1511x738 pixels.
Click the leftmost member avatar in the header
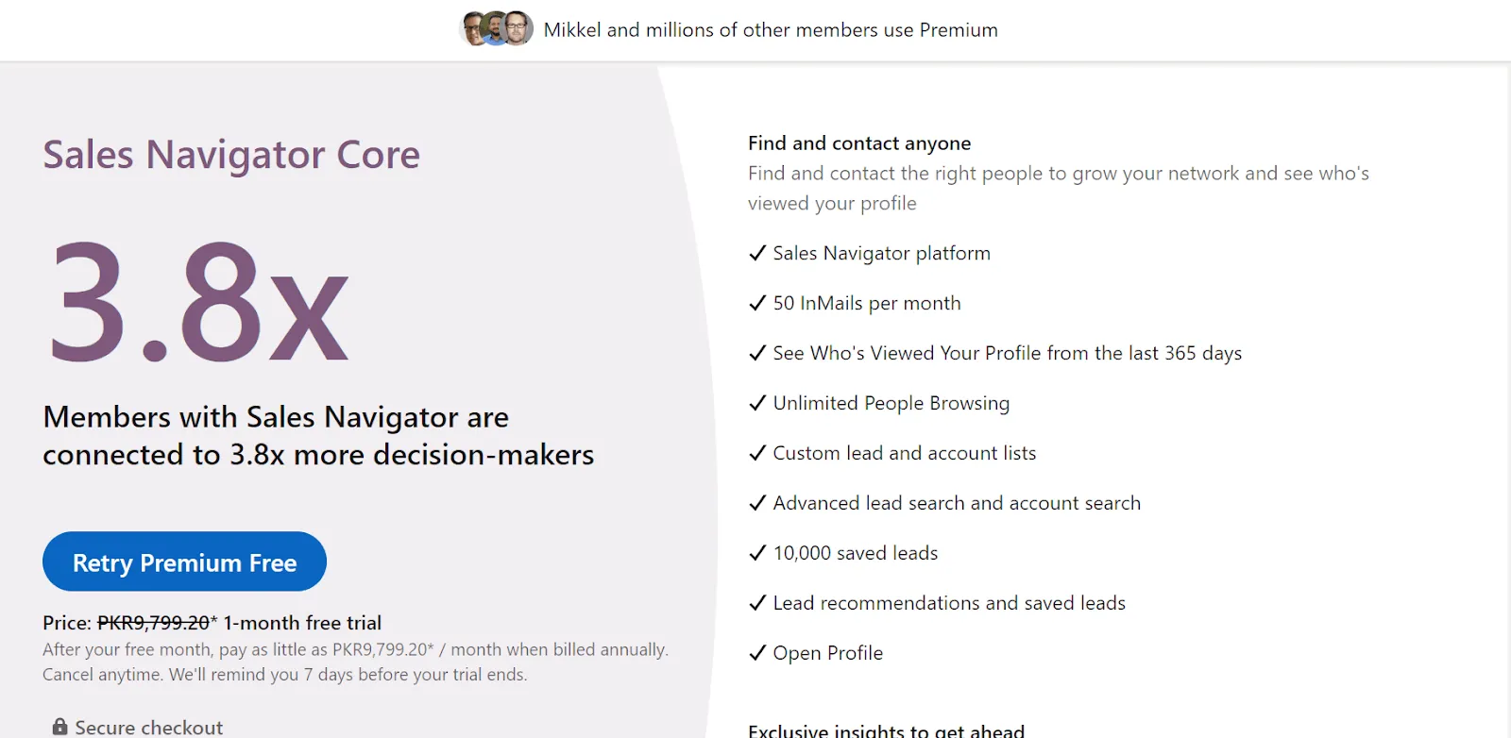[x=469, y=27]
